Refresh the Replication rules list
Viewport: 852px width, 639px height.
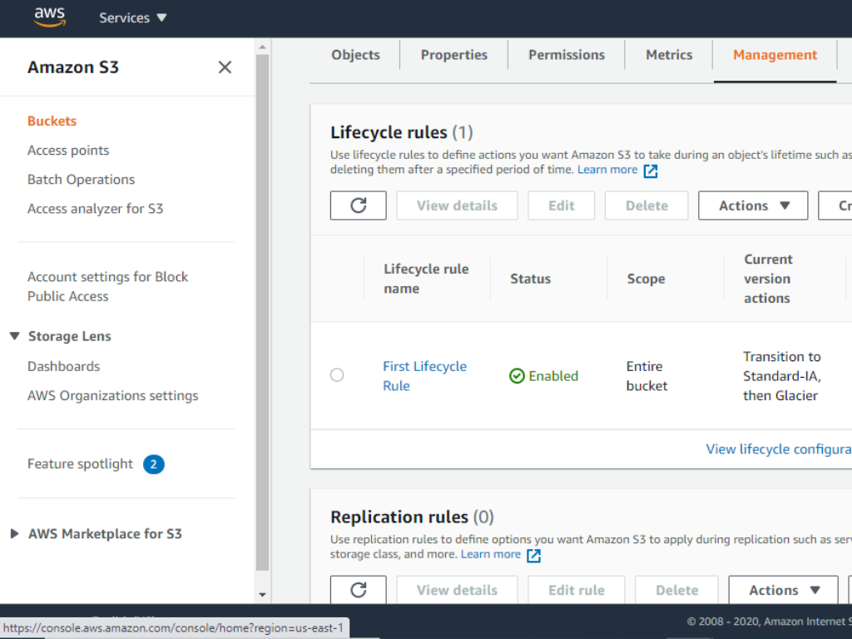point(358,590)
